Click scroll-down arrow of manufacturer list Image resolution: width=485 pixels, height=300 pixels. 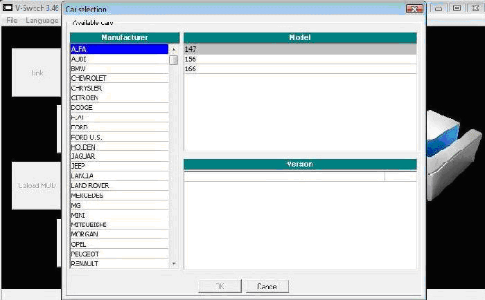point(174,263)
